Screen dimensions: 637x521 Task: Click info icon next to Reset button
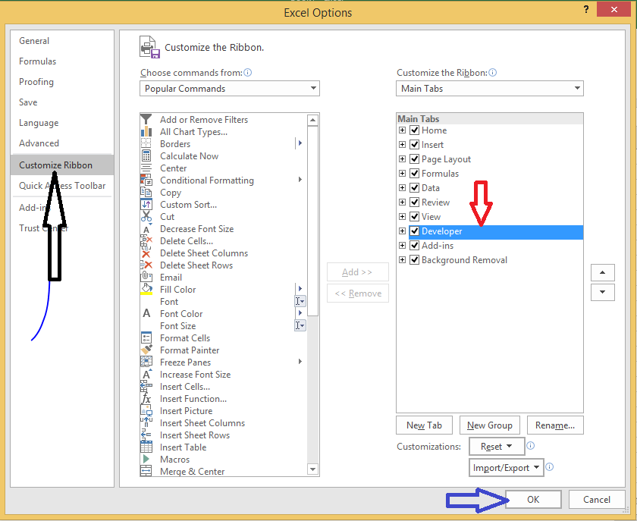coord(531,446)
